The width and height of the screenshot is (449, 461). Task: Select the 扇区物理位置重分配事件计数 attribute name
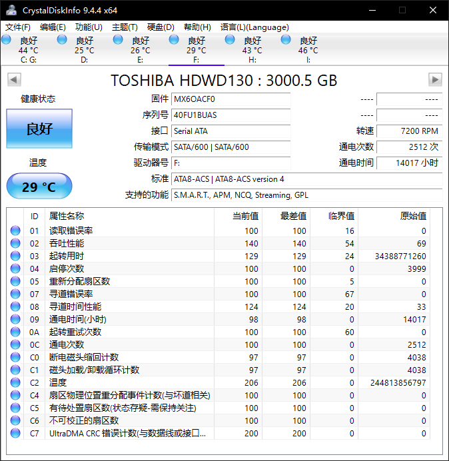pos(130,395)
